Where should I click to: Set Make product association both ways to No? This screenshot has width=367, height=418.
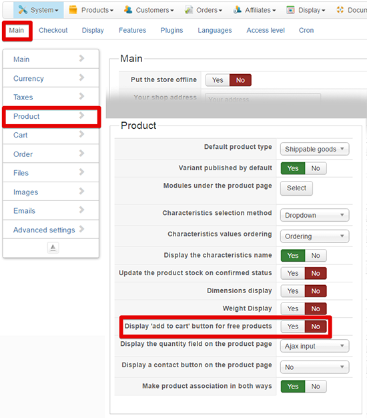pyautogui.click(x=316, y=386)
